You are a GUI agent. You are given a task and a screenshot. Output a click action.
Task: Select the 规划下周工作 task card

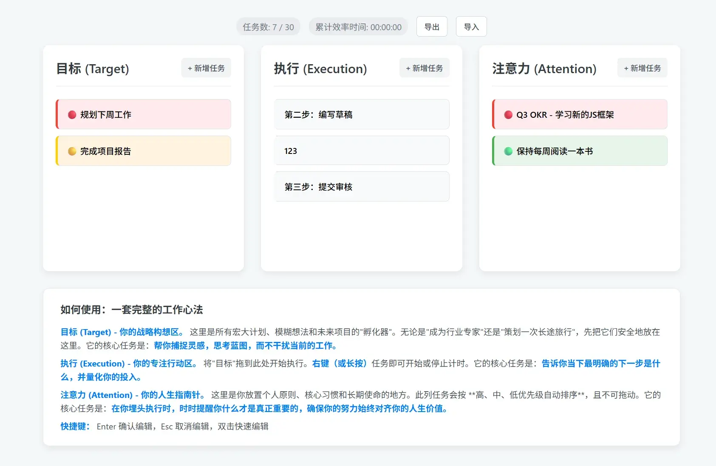(143, 114)
